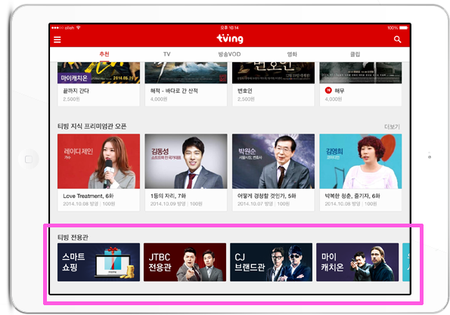Open 스마트 쇼핑 banner
Screen dimensions: 450x315
tap(99, 262)
